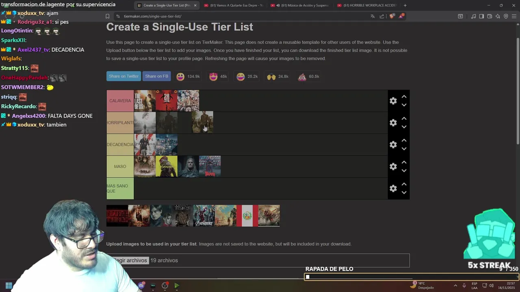Open Discord from the taskbar
520x292 pixels.
(141, 286)
